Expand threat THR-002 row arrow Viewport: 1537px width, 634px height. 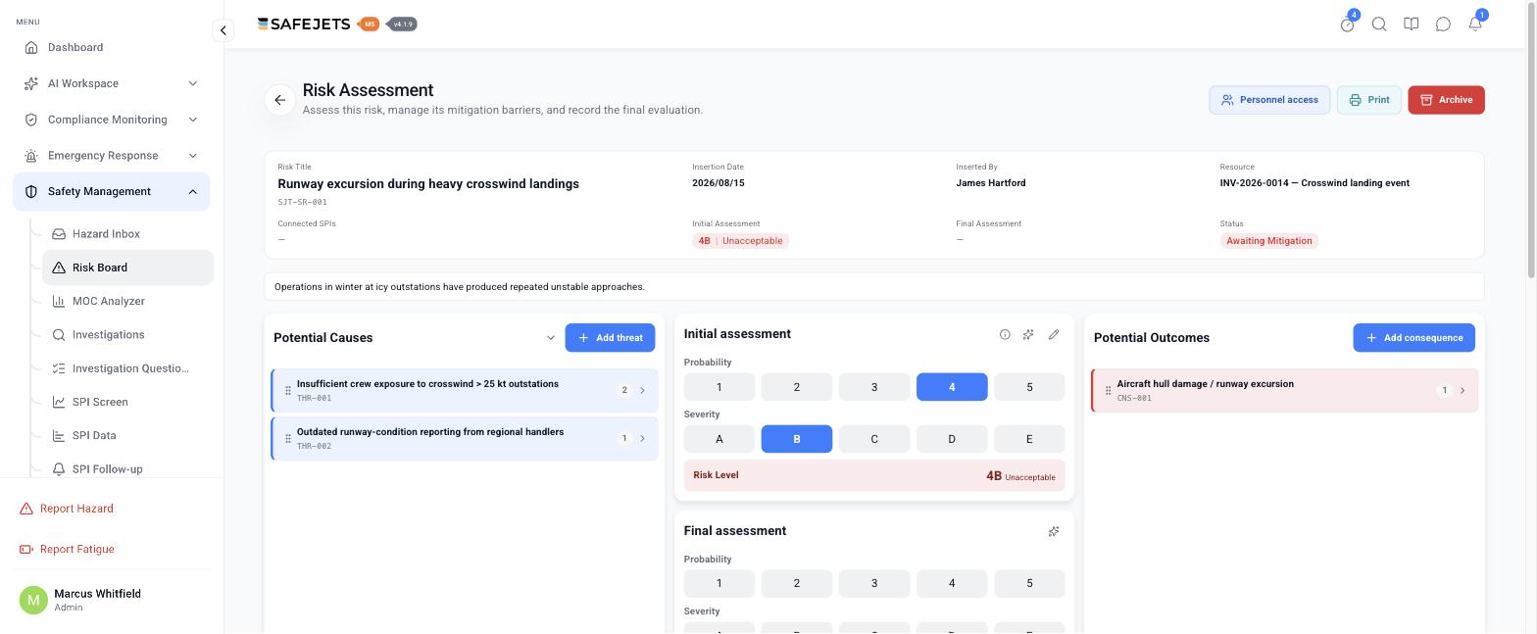pos(643,439)
